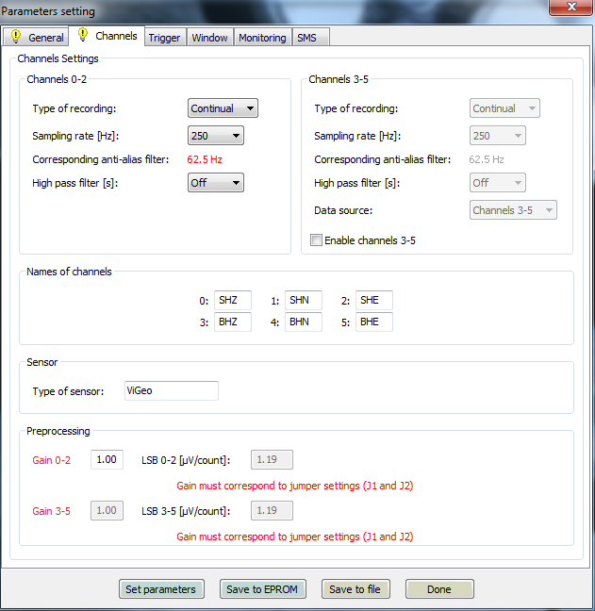Screen dimensions: 595x611
Task: Click the Gain 0-2 input field
Action: [107, 459]
